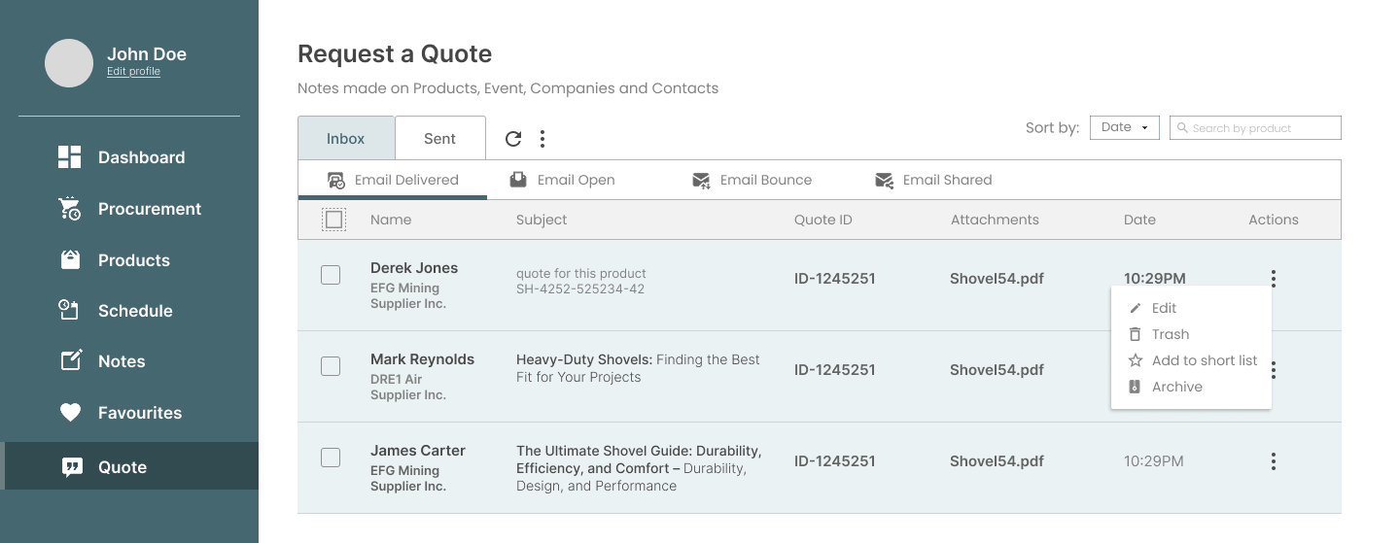Click the Email Shared envelope icon

point(884,181)
